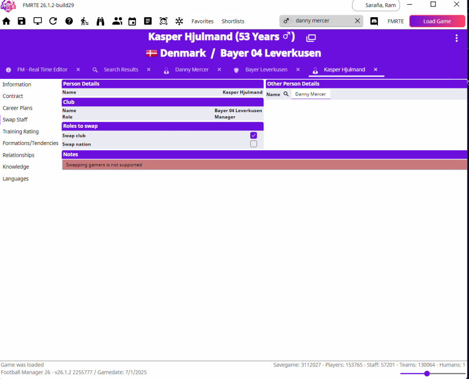Open the three-dot options menu
This screenshot has width=469, height=379.
tap(456, 38)
